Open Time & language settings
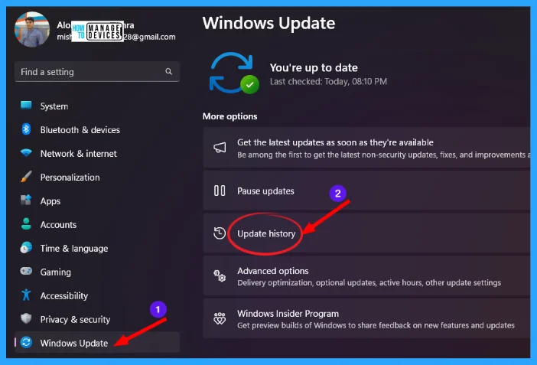 (x=97, y=248)
